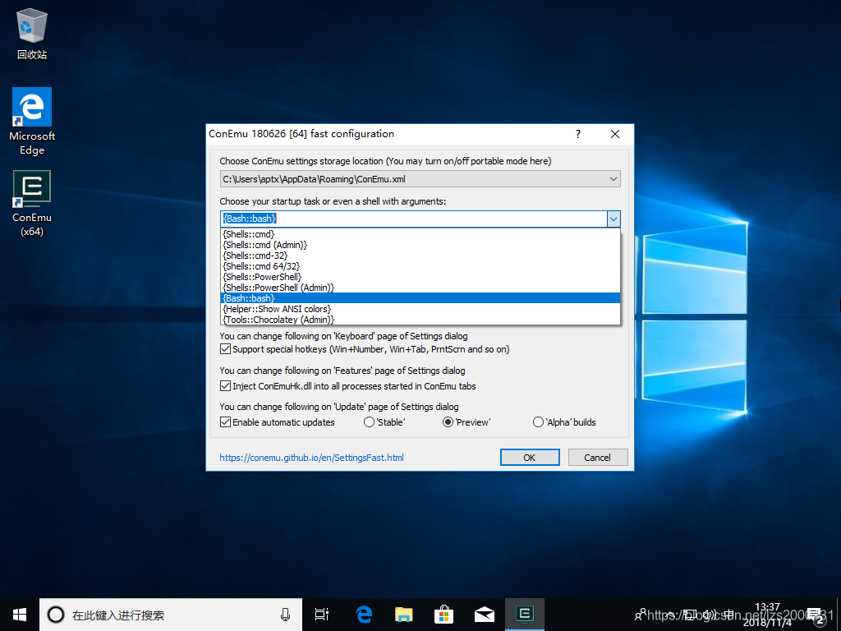
Task: Select the ConEmu (x64) desktop shortcut
Action: point(32,204)
